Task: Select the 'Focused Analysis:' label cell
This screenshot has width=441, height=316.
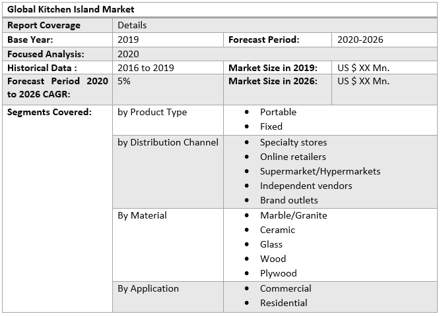Action: tap(45, 54)
